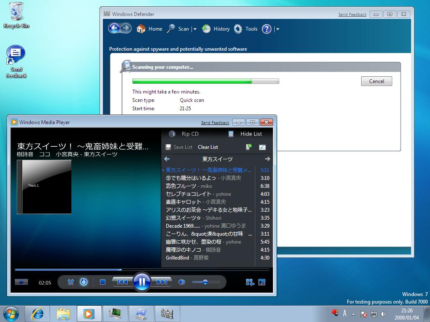
Task: Select the playing track 東方スイーツ！ 5:11
Action: tap(217, 170)
